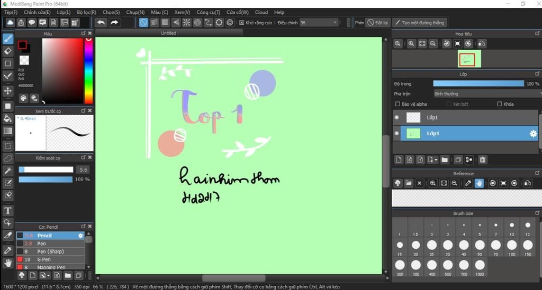
Task: Click the navigator canvas thumbnail
Action: [469, 59]
